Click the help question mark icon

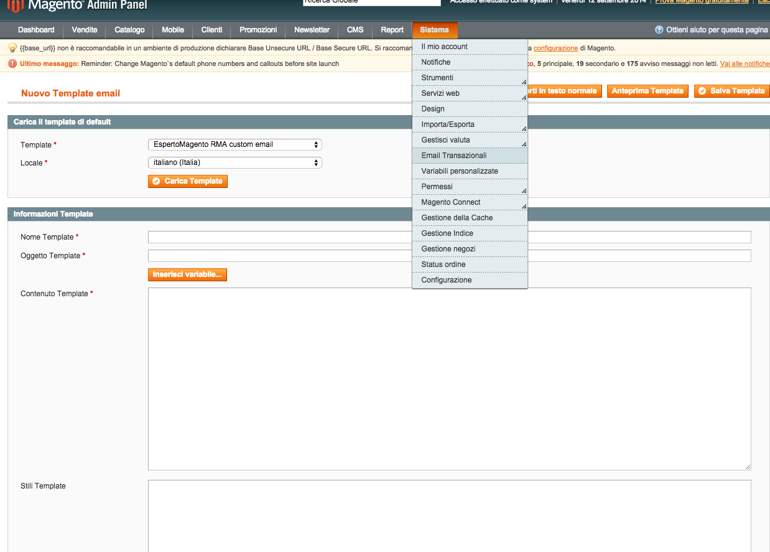coord(659,30)
